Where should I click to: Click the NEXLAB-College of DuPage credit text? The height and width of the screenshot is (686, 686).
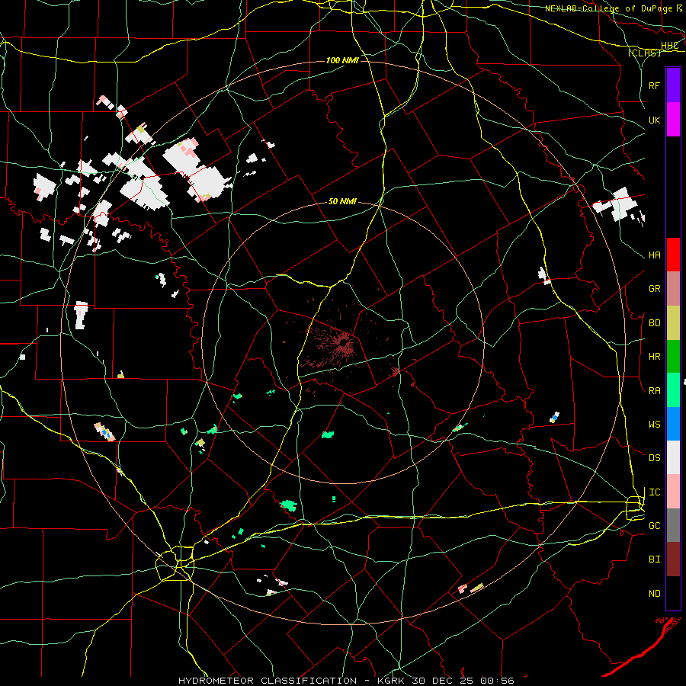608,8
